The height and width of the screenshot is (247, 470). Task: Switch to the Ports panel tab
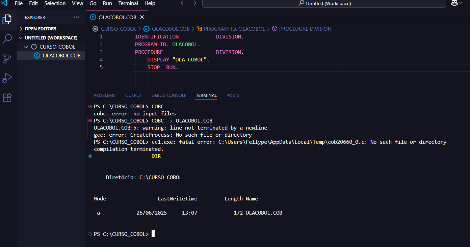pyautogui.click(x=233, y=95)
